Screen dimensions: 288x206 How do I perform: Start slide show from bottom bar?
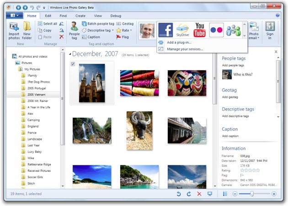[x=210, y=194]
